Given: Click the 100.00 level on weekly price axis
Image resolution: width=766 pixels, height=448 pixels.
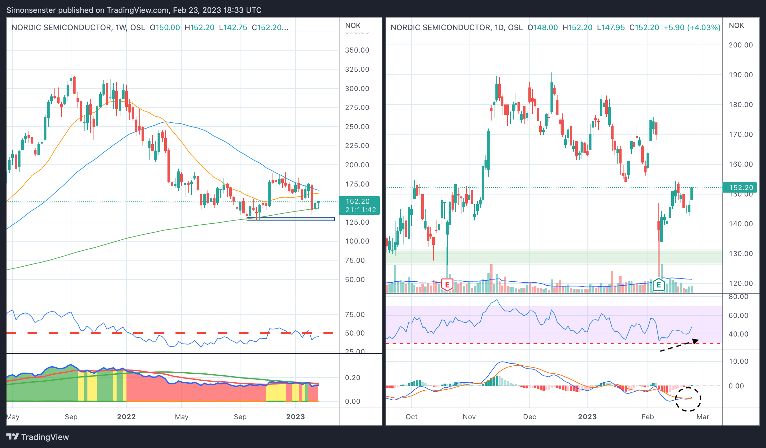Looking at the screenshot, I should 357,241.
